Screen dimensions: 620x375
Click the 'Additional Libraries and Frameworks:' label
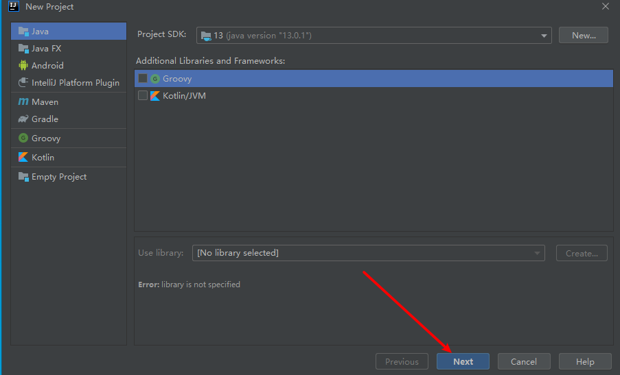pyautogui.click(x=210, y=61)
